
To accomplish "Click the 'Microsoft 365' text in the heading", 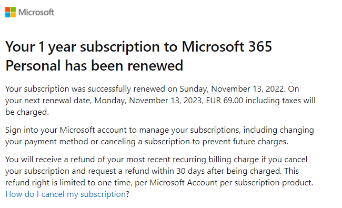I will (x=227, y=46).
